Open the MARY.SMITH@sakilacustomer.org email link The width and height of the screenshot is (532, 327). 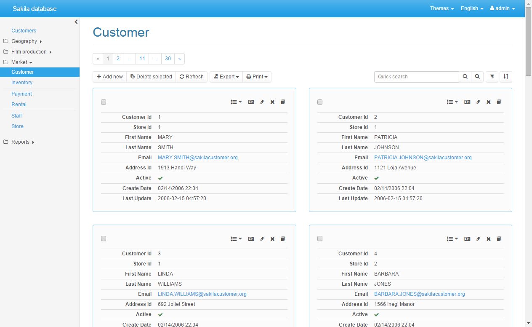pos(198,158)
